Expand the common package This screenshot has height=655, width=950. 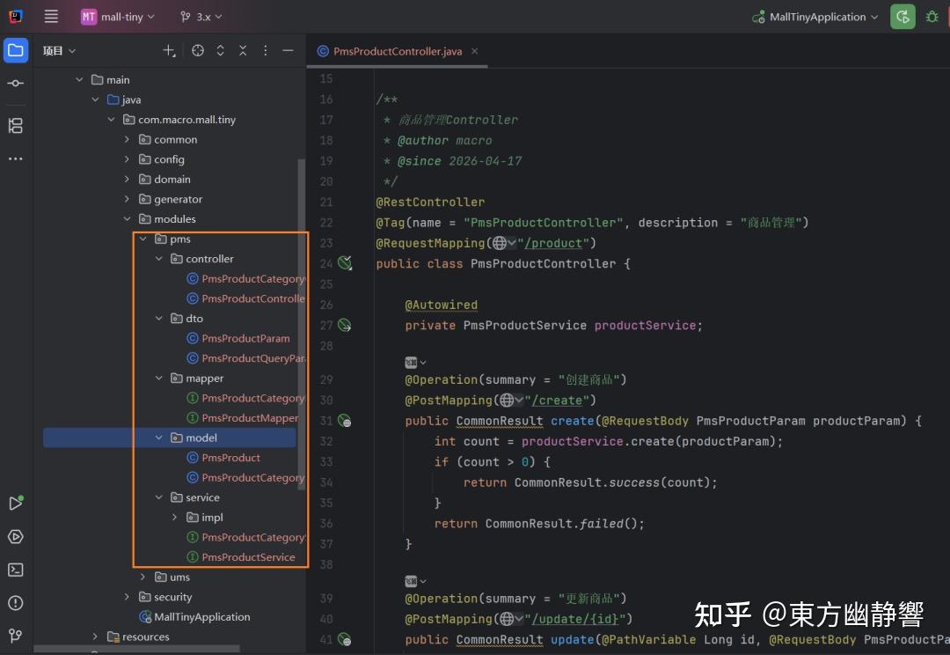click(127, 139)
